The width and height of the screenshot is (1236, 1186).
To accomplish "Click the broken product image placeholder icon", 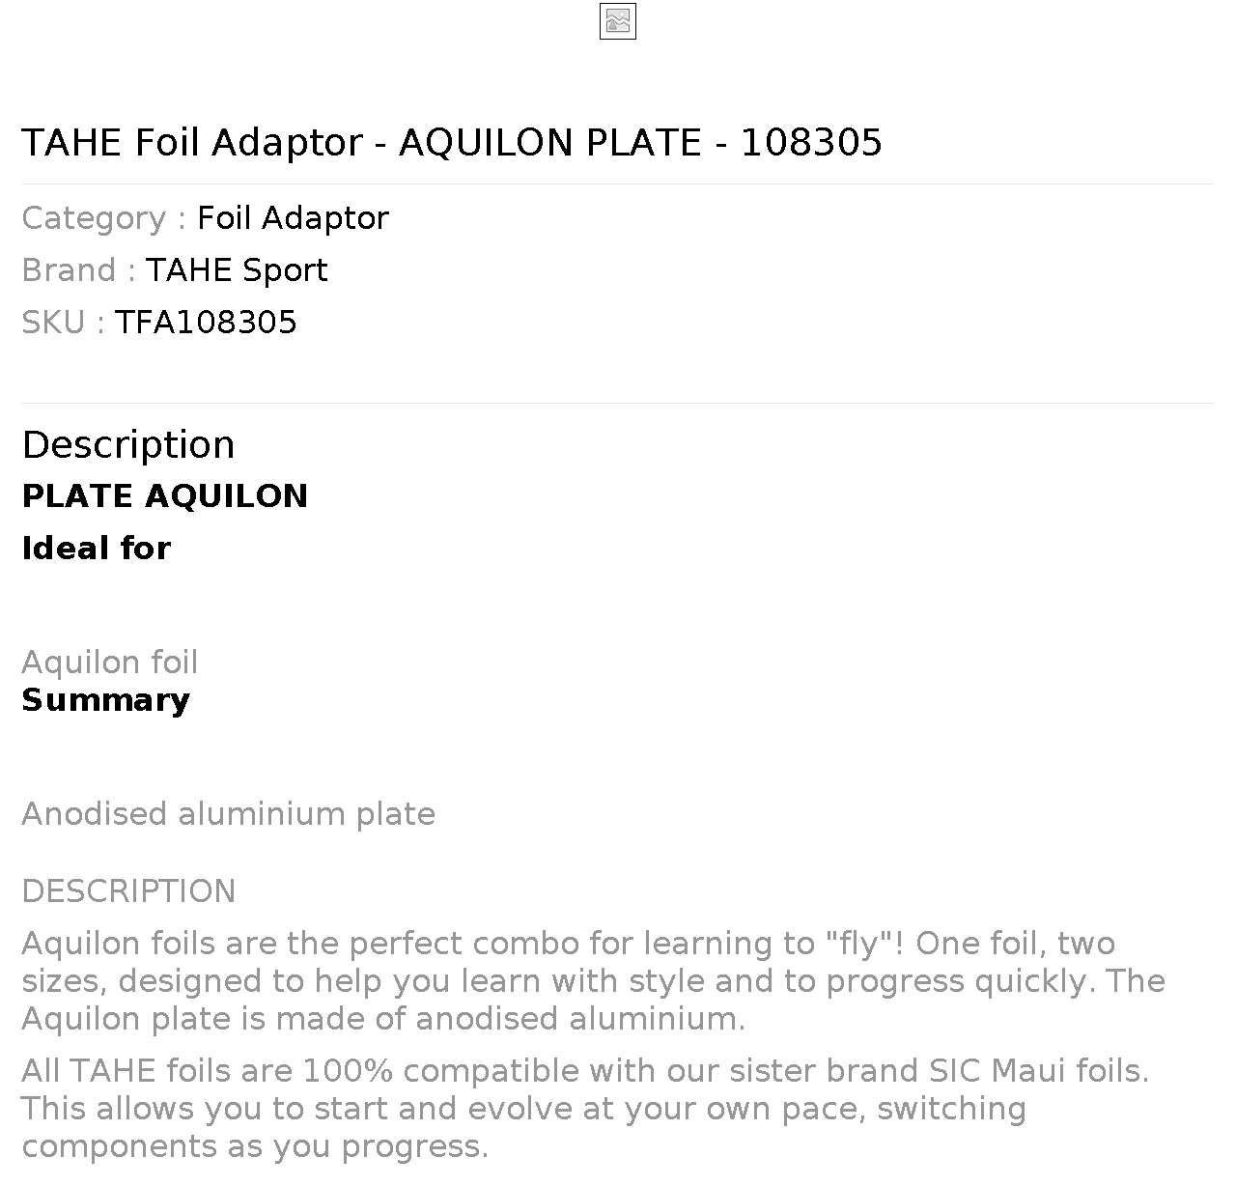I will tap(618, 21).
